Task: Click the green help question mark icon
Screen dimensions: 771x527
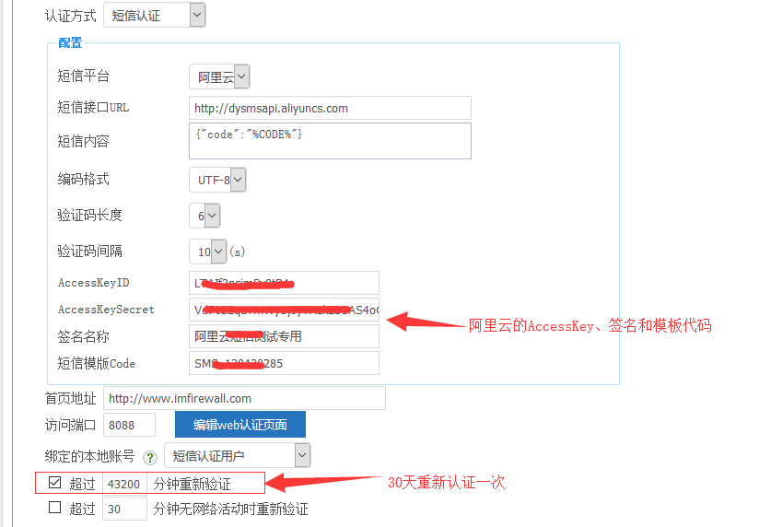Action: [x=150, y=456]
